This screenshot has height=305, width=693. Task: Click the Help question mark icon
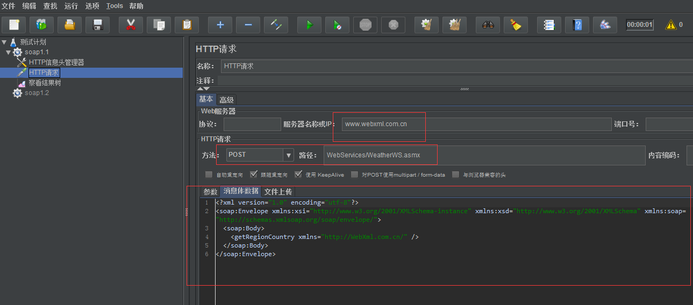tap(577, 25)
